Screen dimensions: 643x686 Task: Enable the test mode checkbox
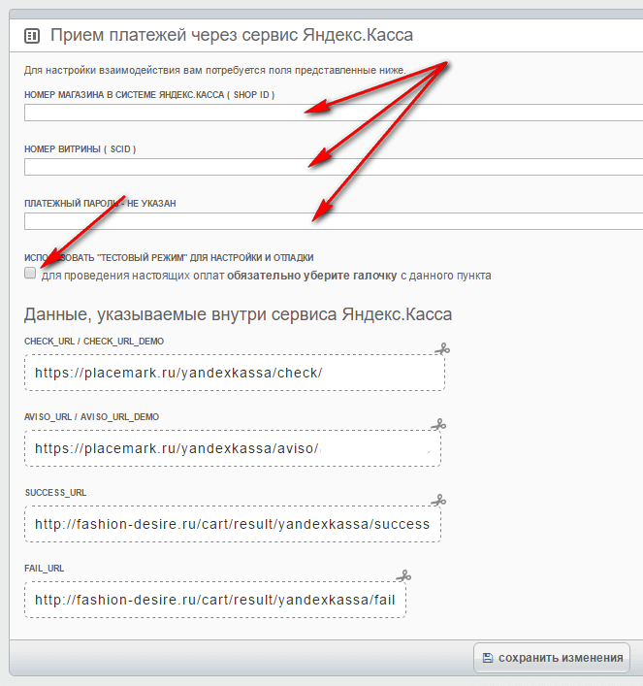click(30, 273)
